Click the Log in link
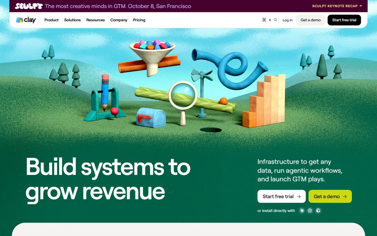The image size is (377, 236). tap(288, 20)
